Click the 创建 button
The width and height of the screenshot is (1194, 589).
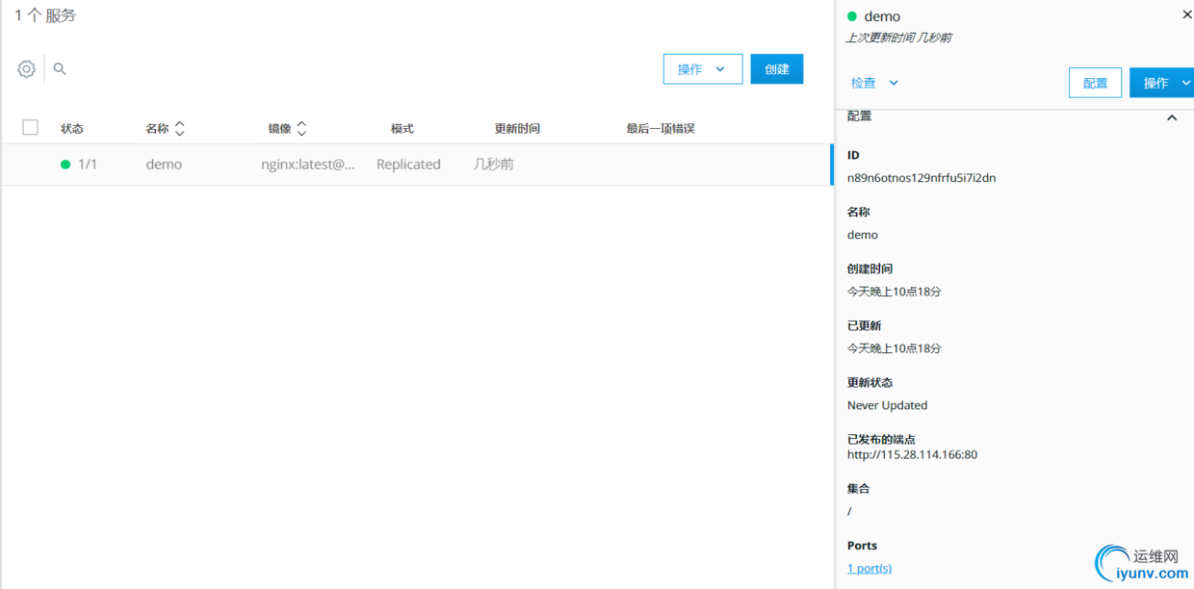tap(776, 69)
